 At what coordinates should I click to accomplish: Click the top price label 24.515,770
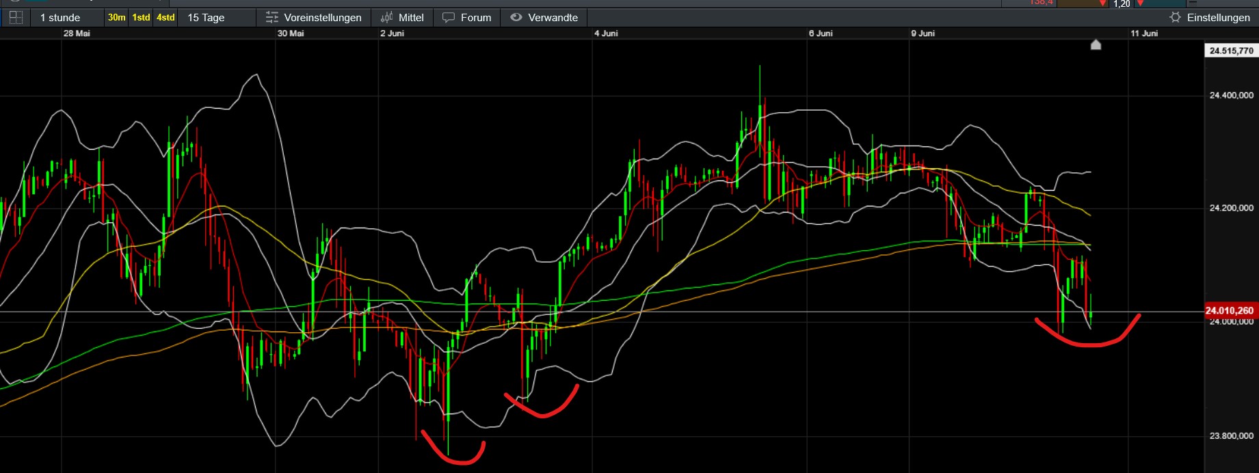tap(1231, 51)
